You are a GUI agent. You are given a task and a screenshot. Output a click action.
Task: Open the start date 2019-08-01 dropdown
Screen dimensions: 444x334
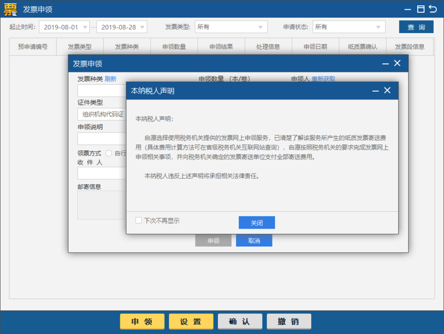click(85, 27)
